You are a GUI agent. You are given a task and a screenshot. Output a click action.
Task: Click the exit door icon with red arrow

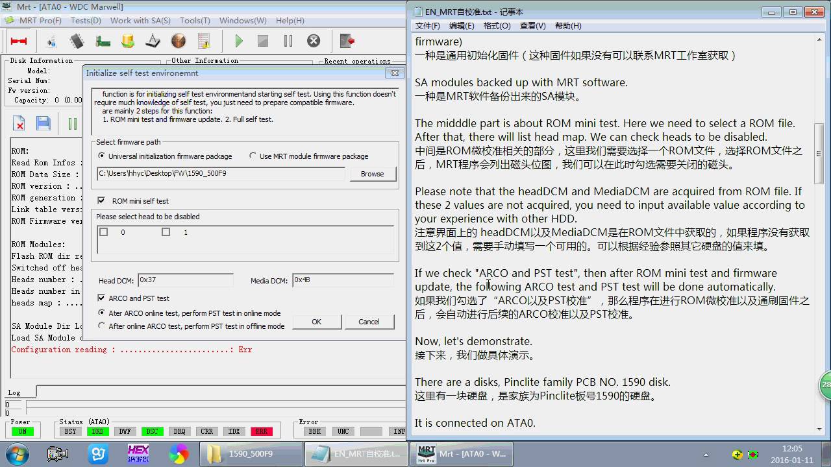click(x=347, y=41)
